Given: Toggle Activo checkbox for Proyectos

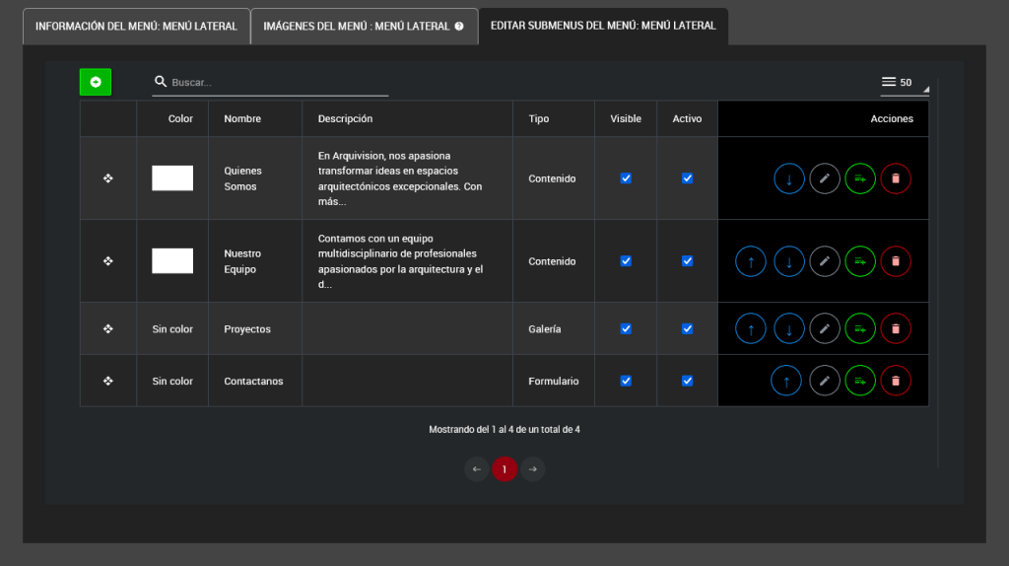Looking at the screenshot, I should pyautogui.click(x=688, y=329).
